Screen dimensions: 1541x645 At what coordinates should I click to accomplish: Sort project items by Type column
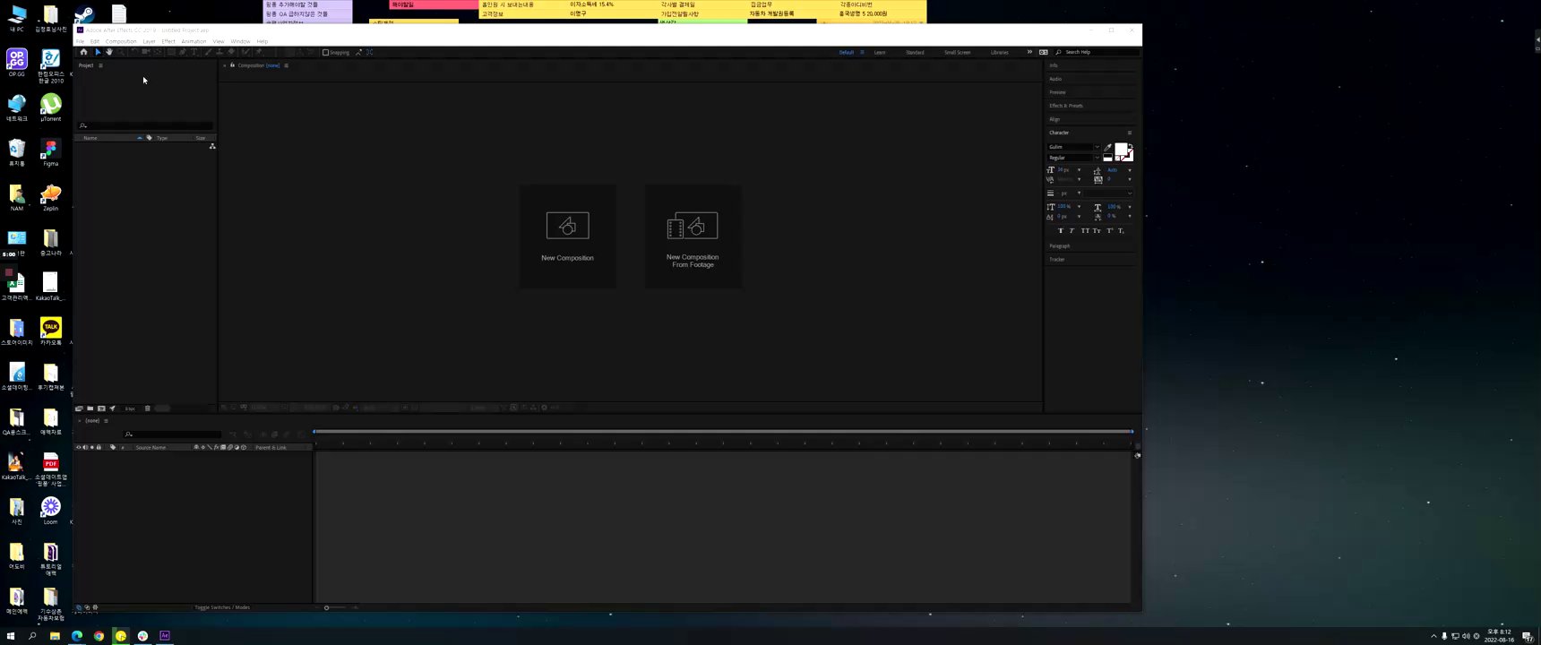(x=162, y=138)
